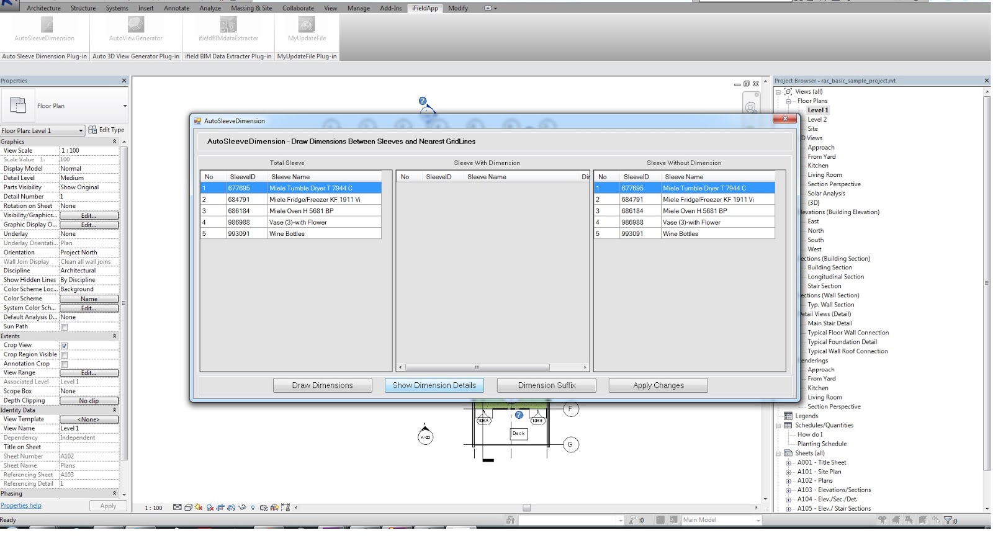Click the Show Dimension Details button
Image resolution: width=993 pixels, height=538 pixels.
(x=434, y=385)
